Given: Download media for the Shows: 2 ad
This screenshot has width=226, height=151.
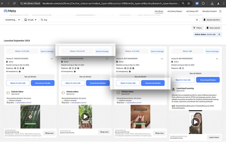Looking at the screenshot, I should 153,83.
